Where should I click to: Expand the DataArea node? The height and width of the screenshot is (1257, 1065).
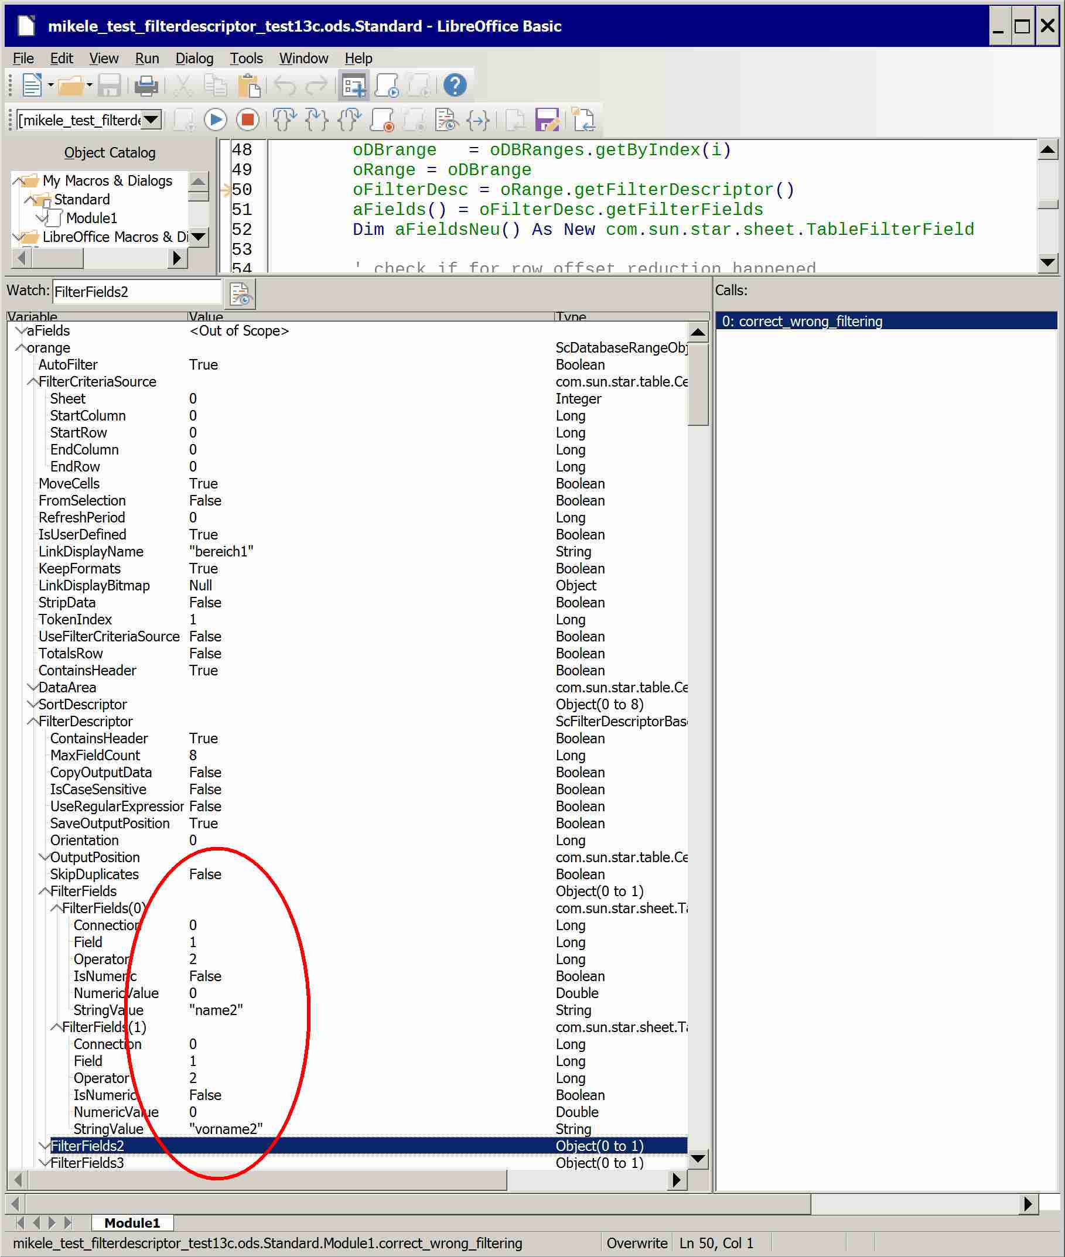[x=33, y=687]
